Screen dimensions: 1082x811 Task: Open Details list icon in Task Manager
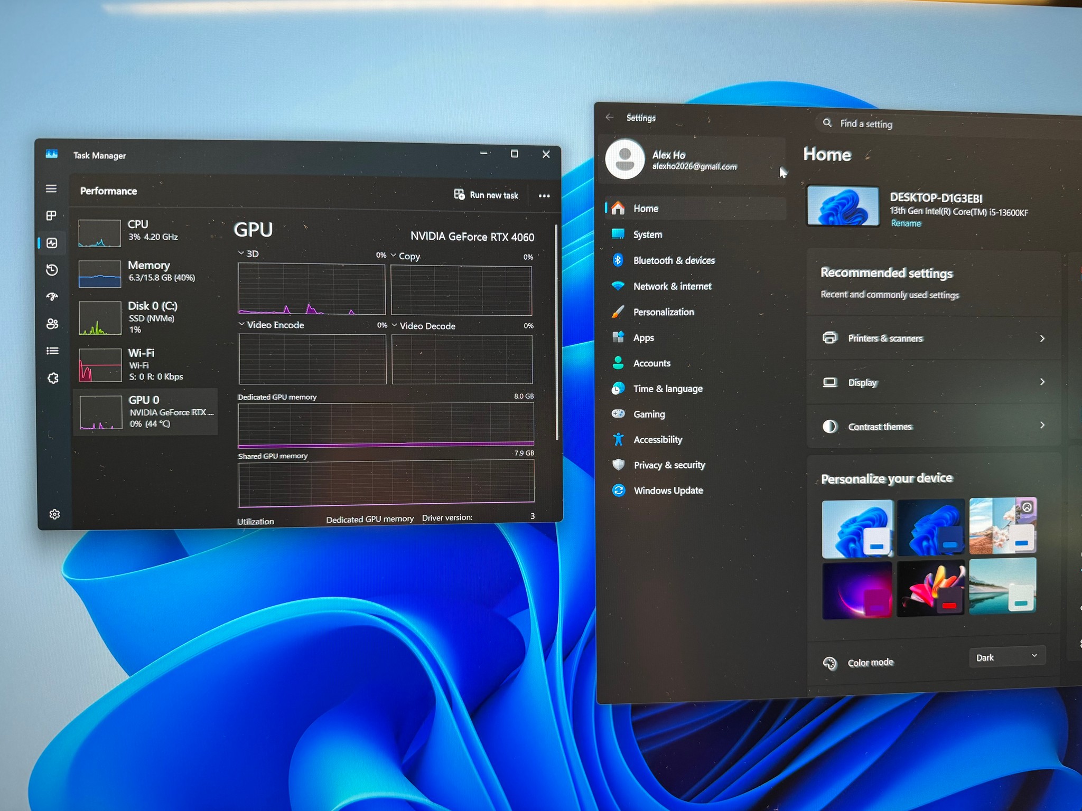pos(52,351)
